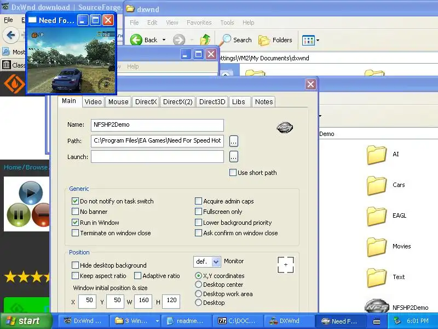Open the Monitor def. dropdown
Image resolution: width=438 pixels, height=329 pixels.
216,262
